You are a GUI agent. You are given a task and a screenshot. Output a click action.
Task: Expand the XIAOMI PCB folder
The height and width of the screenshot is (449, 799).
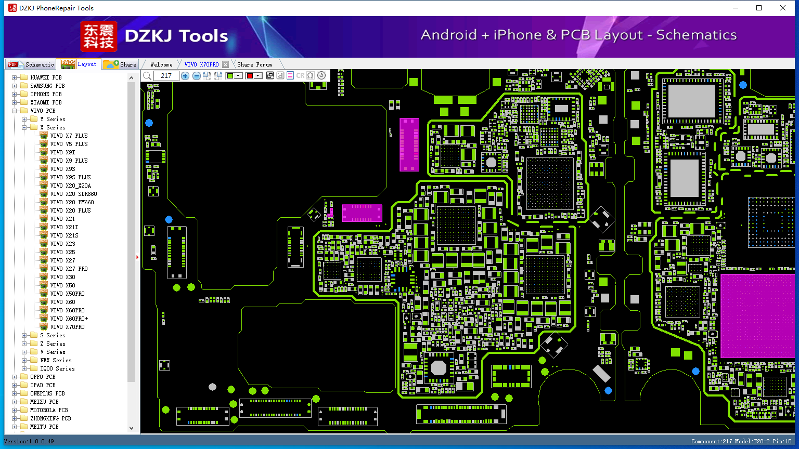[15, 102]
